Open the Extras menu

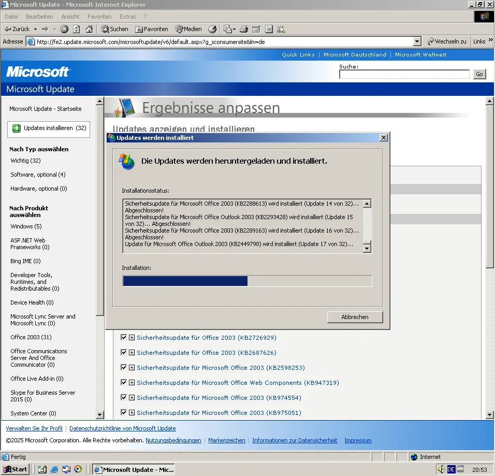127,17
